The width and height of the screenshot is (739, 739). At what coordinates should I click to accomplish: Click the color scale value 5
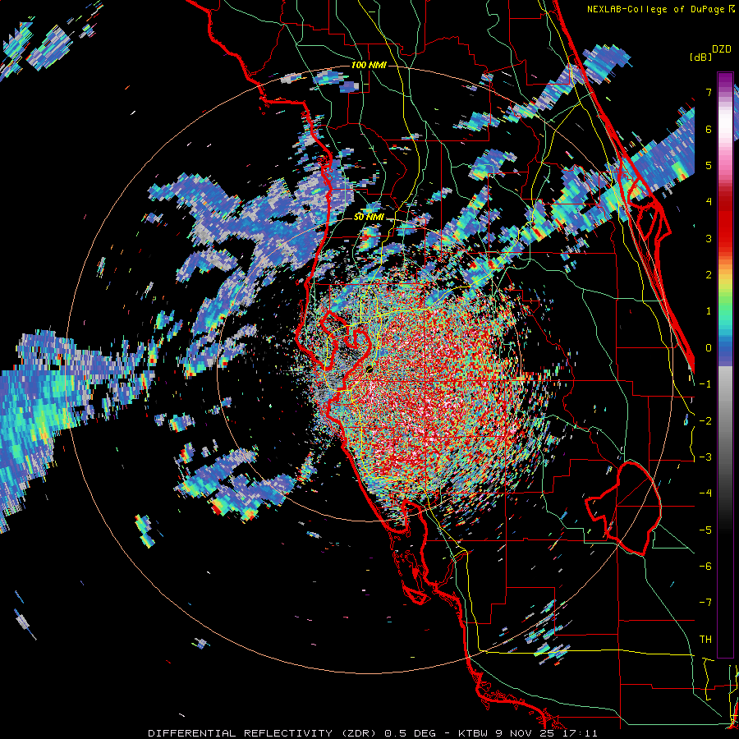(709, 165)
